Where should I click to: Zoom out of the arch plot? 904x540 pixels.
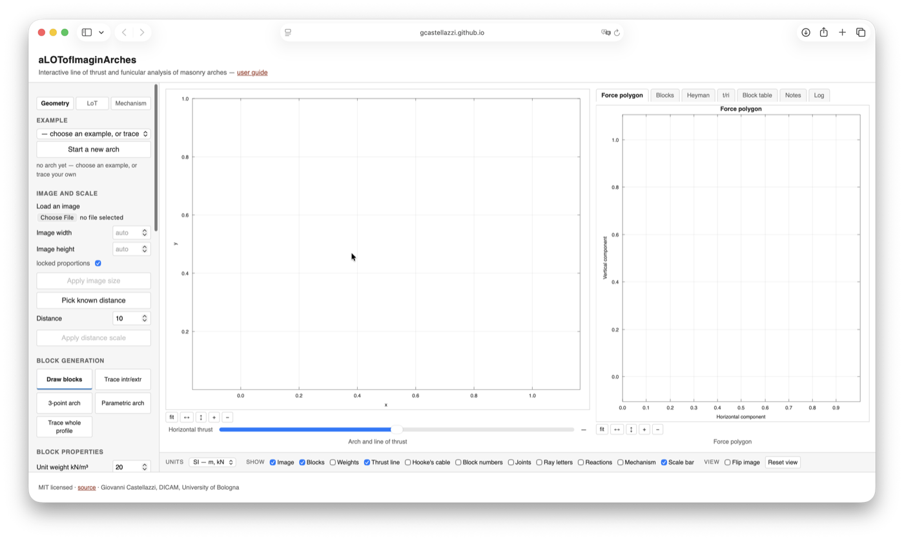[227, 417]
